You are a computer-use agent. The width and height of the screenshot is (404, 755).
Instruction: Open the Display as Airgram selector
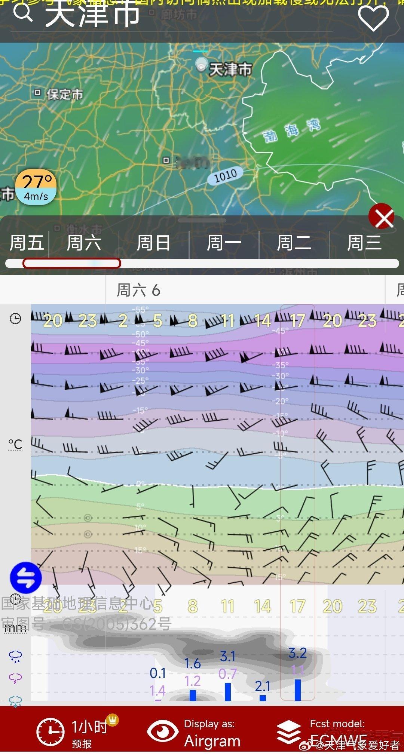(194, 733)
